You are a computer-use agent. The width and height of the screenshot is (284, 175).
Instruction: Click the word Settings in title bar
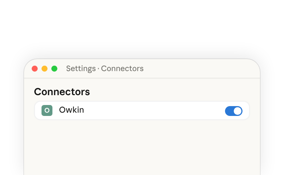point(81,69)
